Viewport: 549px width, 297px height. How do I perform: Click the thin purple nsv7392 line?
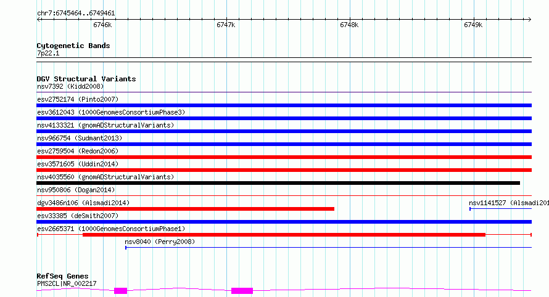(x=284, y=92)
